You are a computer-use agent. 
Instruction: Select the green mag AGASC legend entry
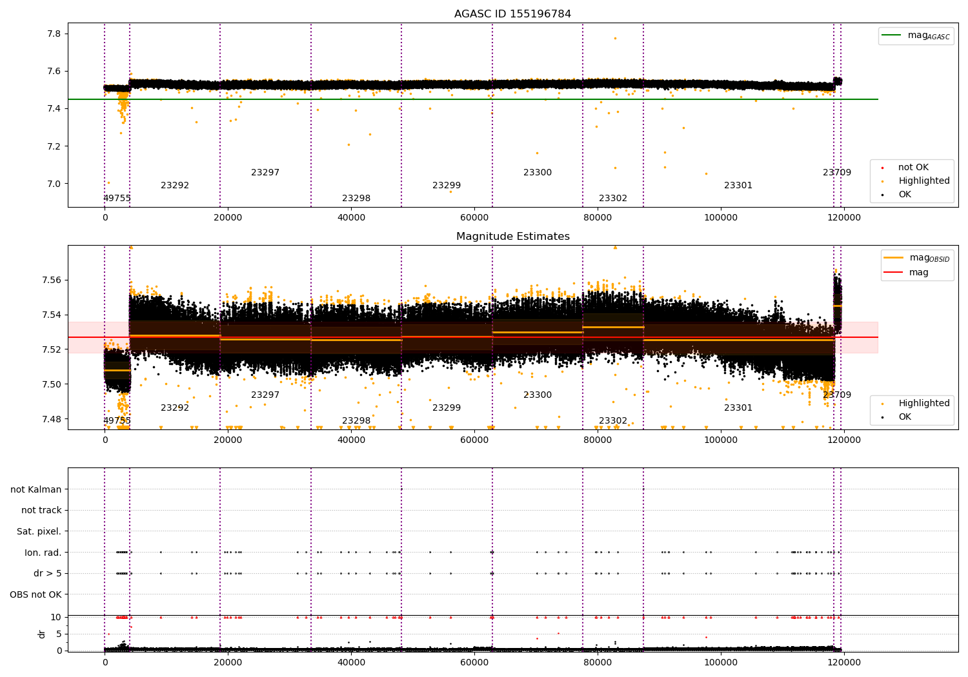(916, 35)
